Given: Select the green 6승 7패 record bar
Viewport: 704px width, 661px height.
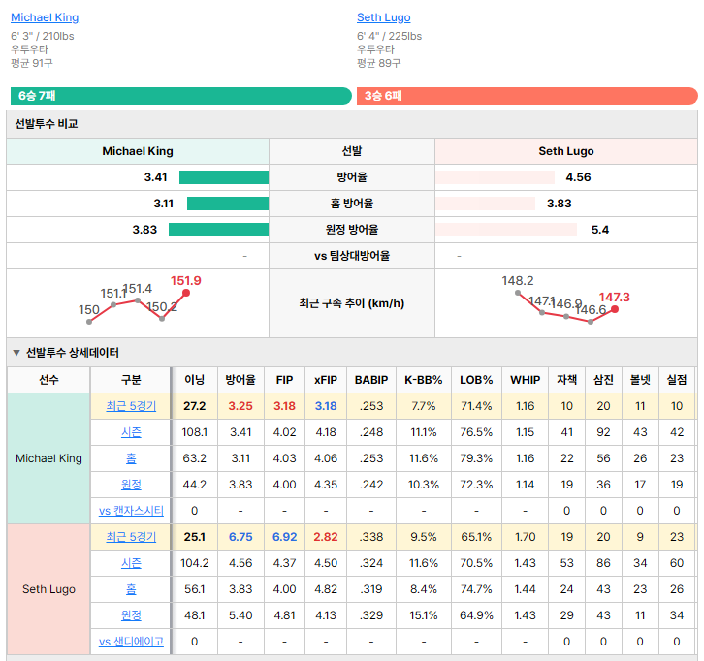Looking at the screenshot, I should (x=181, y=96).
